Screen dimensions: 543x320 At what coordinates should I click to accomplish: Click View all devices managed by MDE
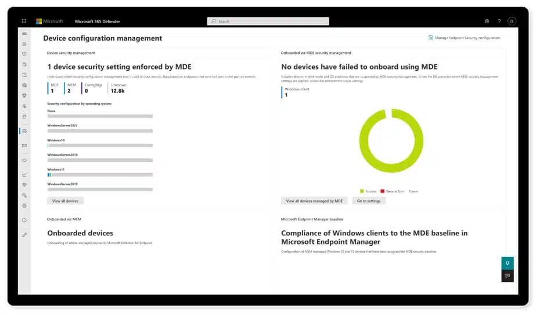314,201
